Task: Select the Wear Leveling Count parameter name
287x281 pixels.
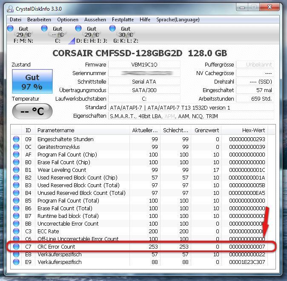Action: (x=62, y=170)
